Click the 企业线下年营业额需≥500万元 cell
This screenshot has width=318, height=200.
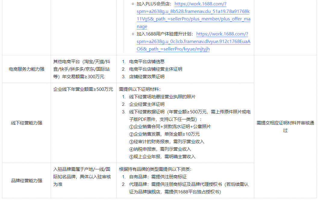coord(83,89)
